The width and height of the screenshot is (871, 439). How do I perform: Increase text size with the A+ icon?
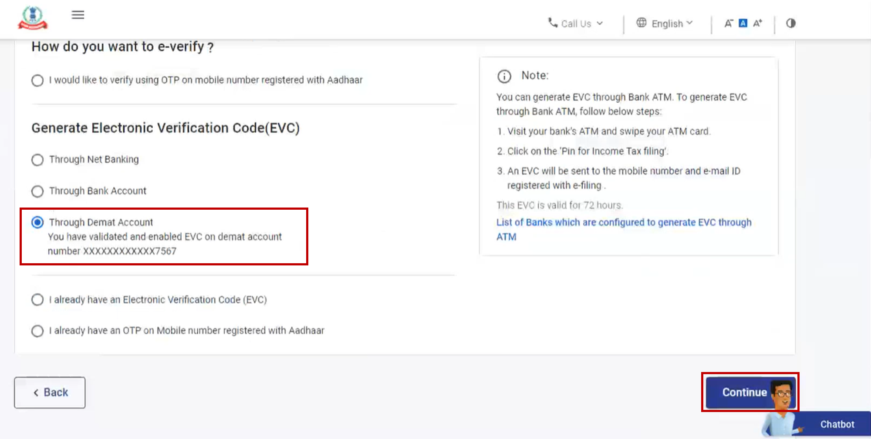click(x=757, y=23)
